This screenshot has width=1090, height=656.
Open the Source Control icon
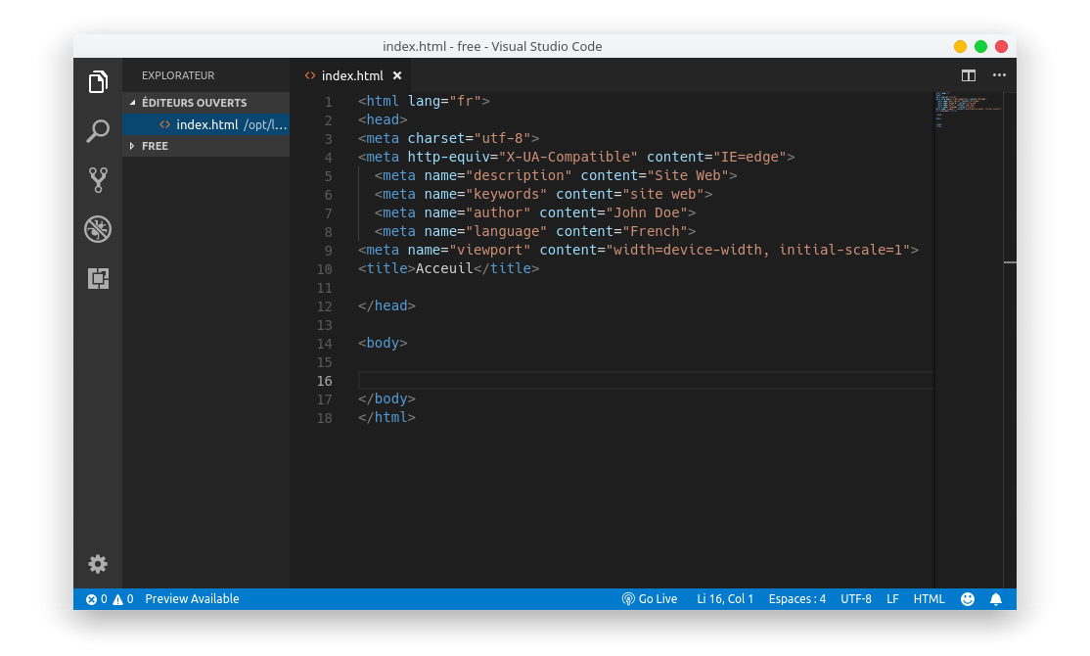click(98, 180)
